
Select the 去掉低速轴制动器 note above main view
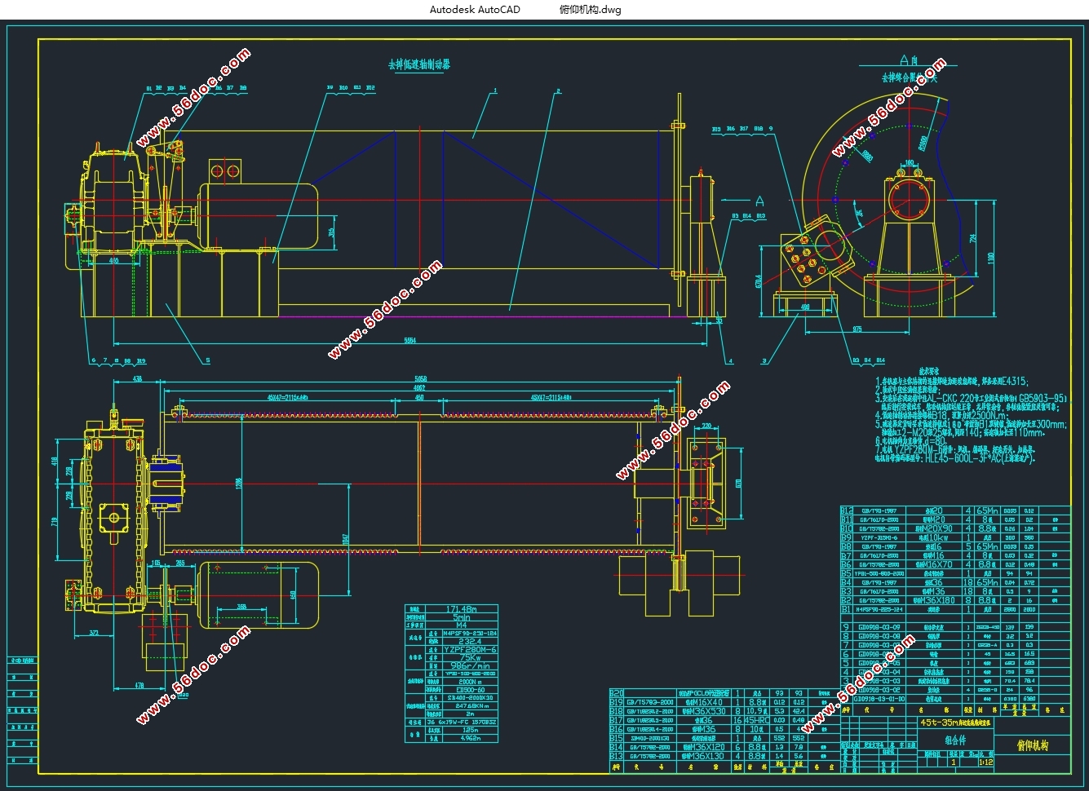418,64
